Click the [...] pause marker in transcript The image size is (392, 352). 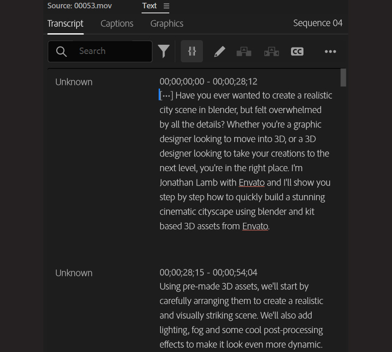coord(166,95)
